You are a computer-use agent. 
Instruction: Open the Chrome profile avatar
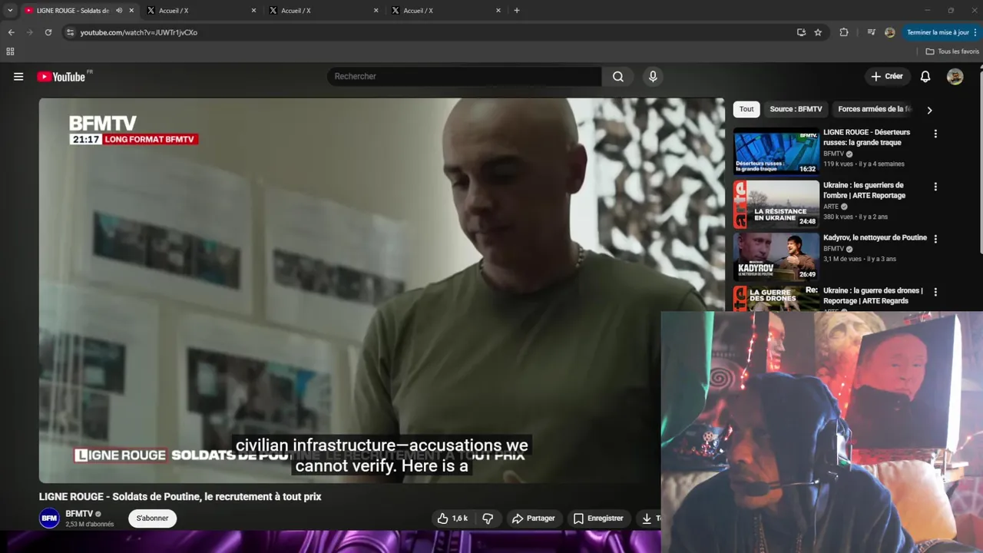tap(889, 32)
